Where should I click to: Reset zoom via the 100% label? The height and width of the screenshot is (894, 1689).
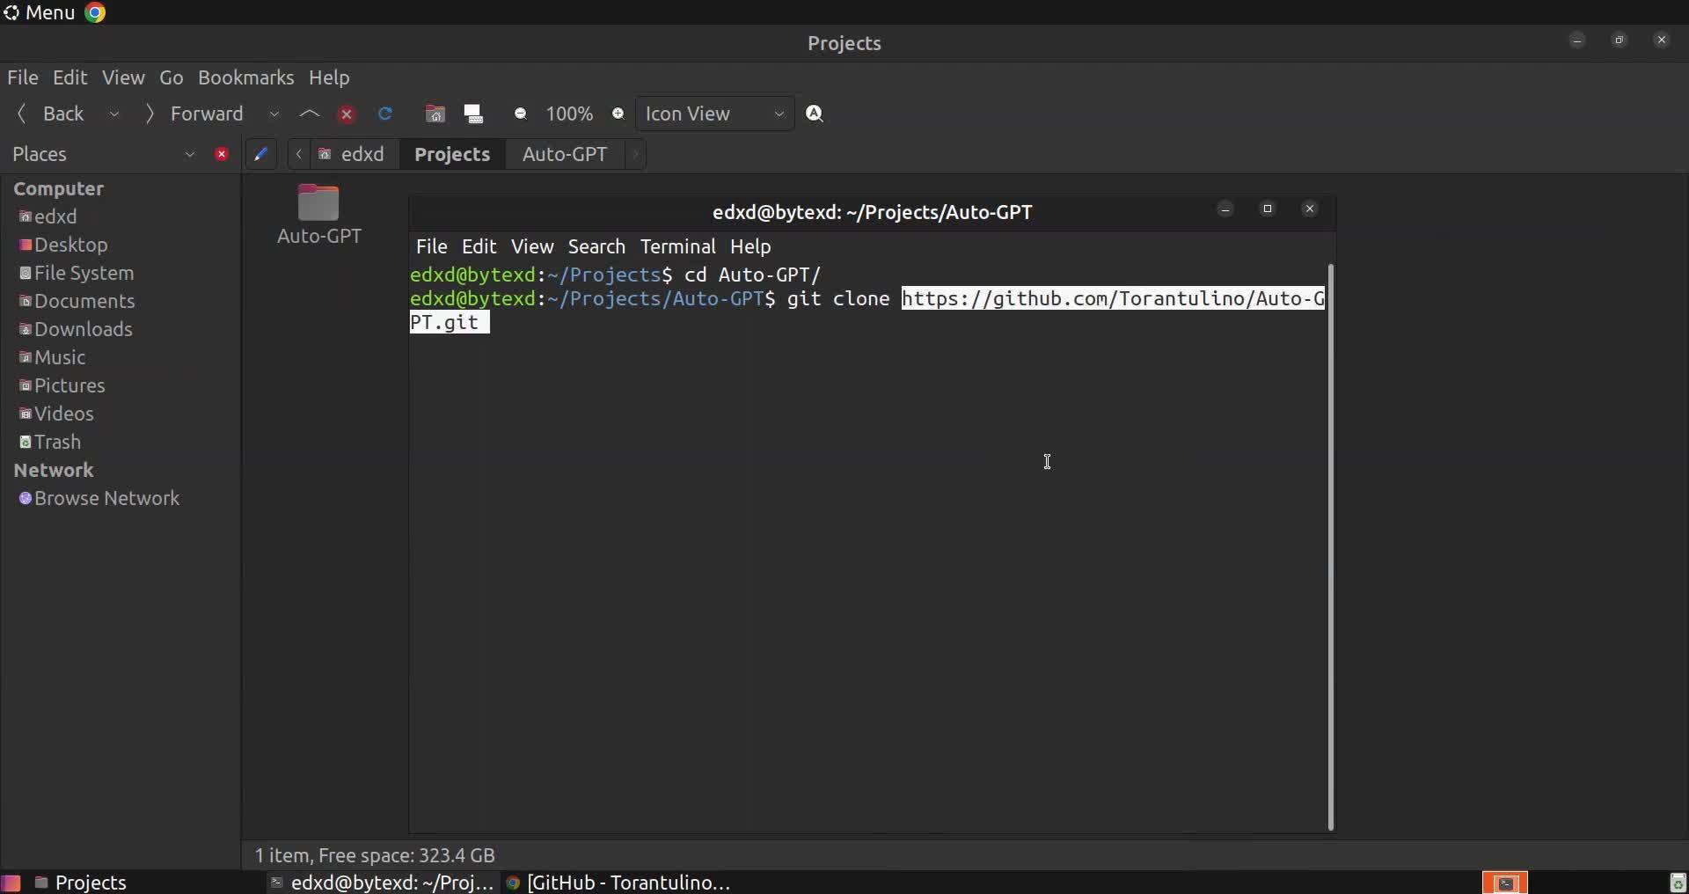pyautogui.click(x=569, y=114)
